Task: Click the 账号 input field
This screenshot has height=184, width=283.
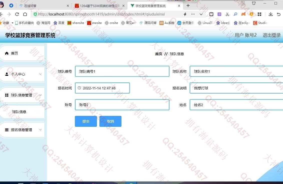Action: pyautogui.click(x=122, y=105)
